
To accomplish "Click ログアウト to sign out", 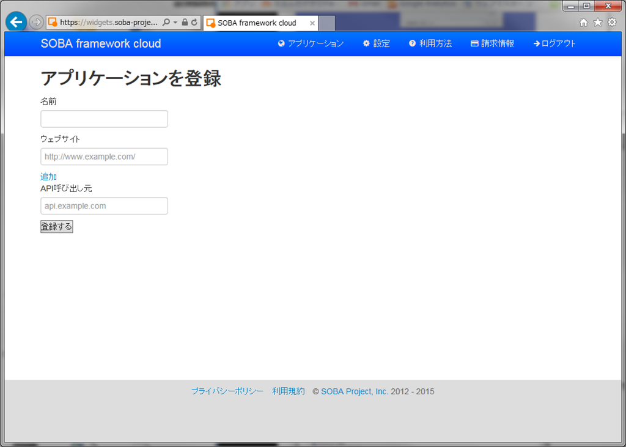I will coord(554,43).
